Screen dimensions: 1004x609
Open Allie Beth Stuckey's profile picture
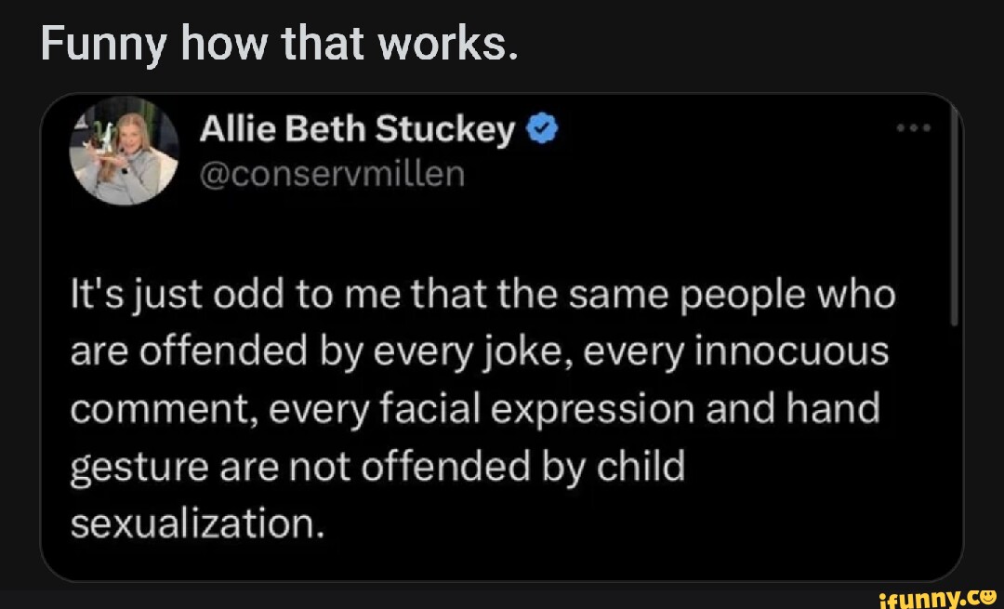point(124,151)
